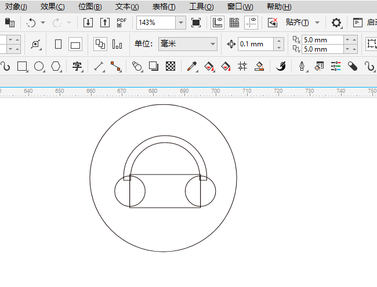The width and height of the screenshot is (377, 287).
Task: Activate the Transparency checkerboard tool
Action: [171, 66]
